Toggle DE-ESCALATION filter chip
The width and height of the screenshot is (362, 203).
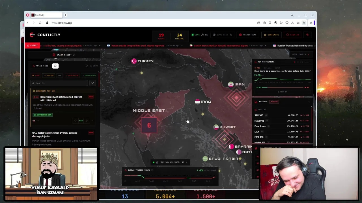[89, 75]
